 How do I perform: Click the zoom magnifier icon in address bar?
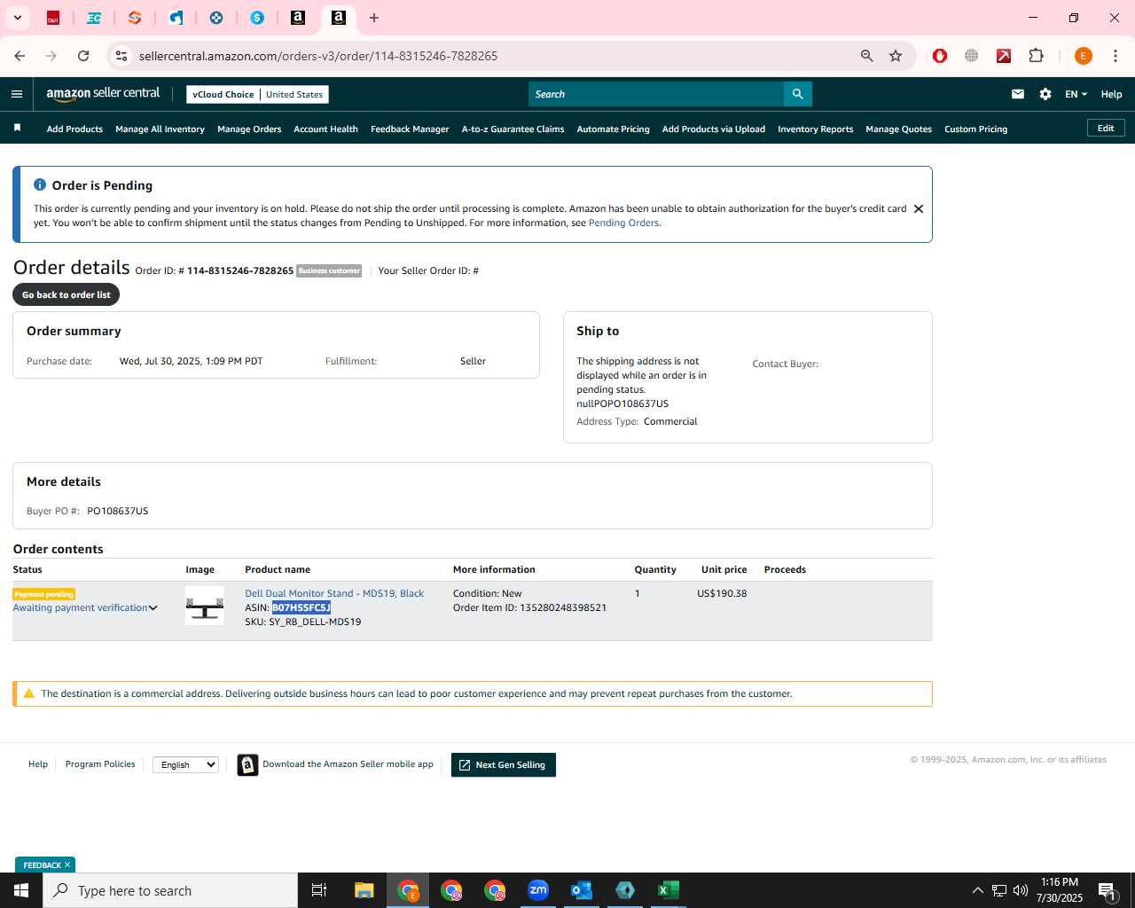click(867, 56)
